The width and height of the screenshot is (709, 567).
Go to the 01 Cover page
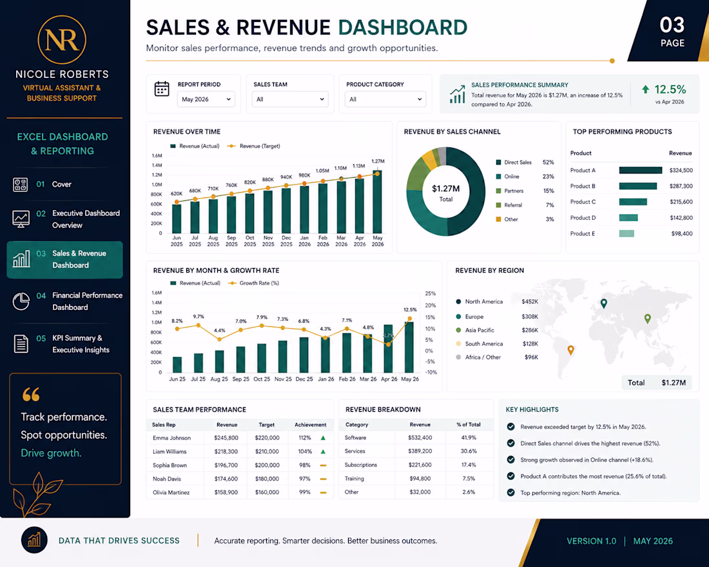tap(64, 184)
